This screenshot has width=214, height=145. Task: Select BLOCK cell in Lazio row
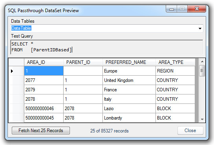175,109
